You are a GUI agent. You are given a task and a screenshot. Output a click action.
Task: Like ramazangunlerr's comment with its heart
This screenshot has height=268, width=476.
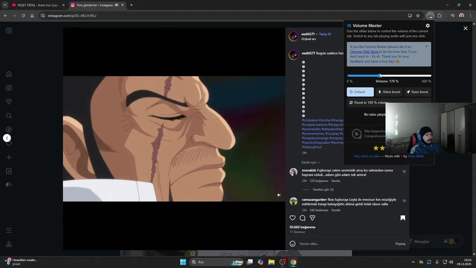(404, 201)
